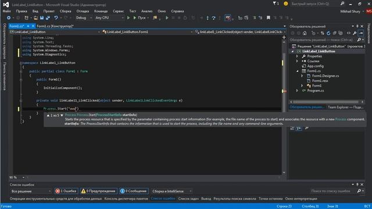Viewport: 372px width, 209px height.
Task: Toggle preview selected items button
Action: click(x=361, y=33)
